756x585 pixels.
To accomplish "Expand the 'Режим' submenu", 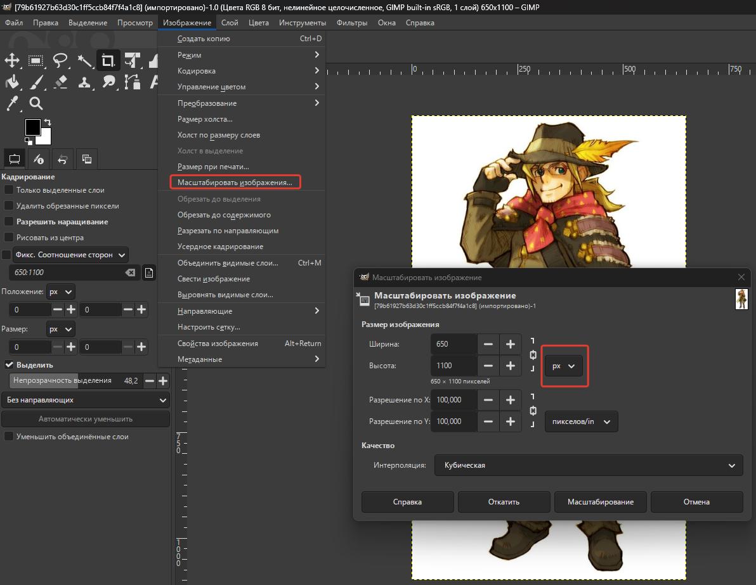I will pos(242,55).
